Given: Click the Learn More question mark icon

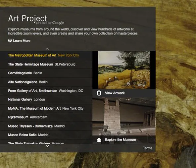Looking at the screenshot, I should 10,40.
